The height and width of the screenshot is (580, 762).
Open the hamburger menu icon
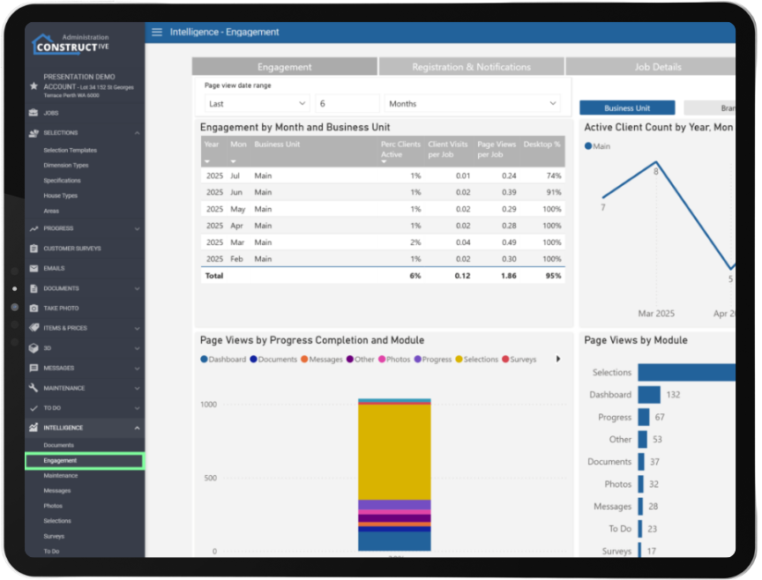(157, 32)
